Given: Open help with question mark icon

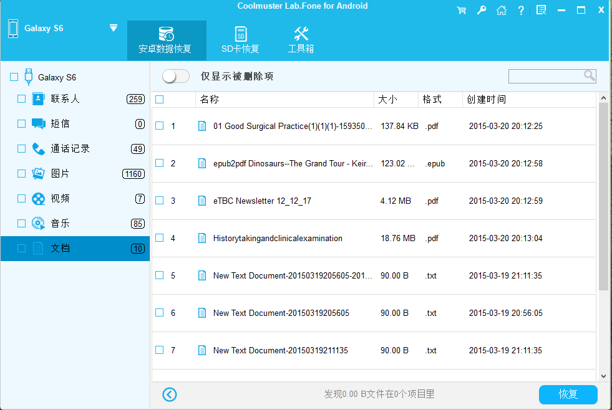Looking at the screenshot, I should pos(521,11).
